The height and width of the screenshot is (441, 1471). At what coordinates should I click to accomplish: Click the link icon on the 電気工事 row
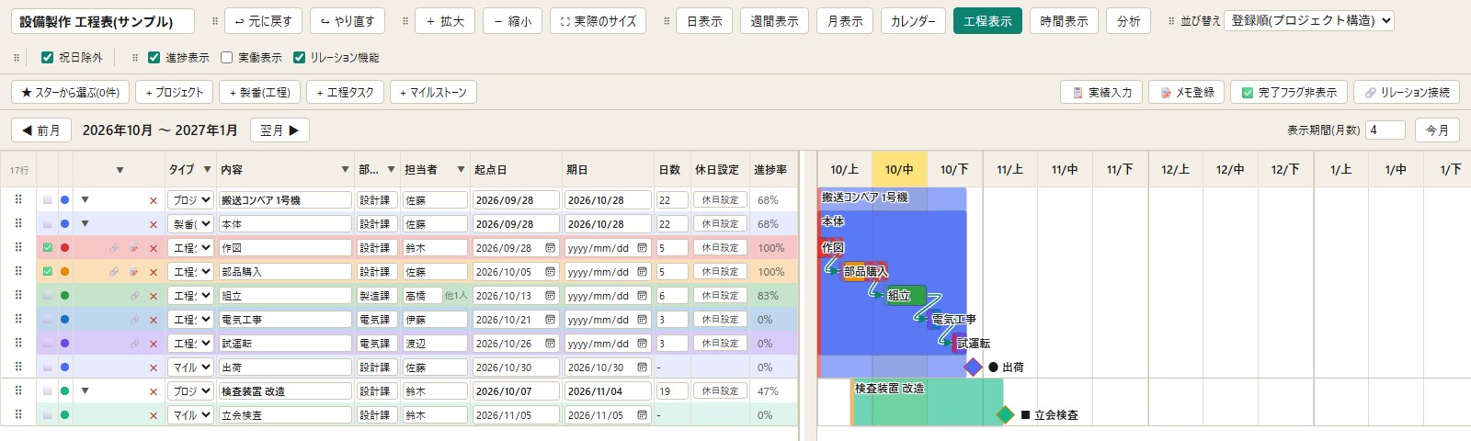click(x=134, y=320)
